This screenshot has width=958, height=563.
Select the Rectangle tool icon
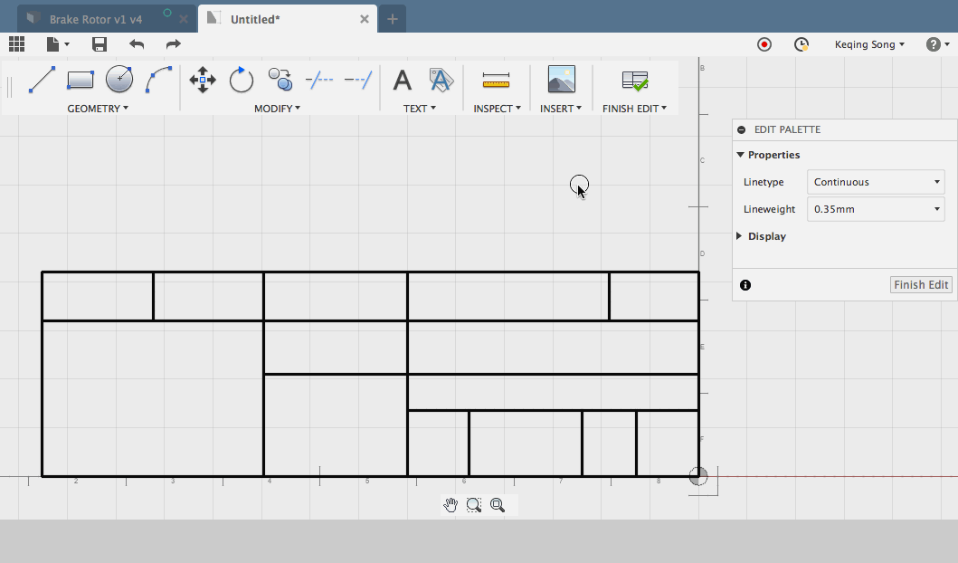coord(81,81)
